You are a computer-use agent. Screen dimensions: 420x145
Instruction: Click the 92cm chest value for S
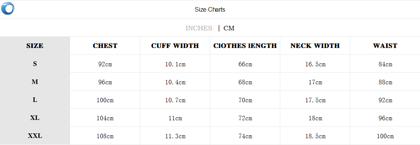[x=105, y=64]
